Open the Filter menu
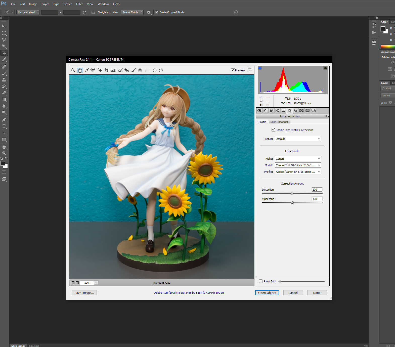 tap(79, 4)
